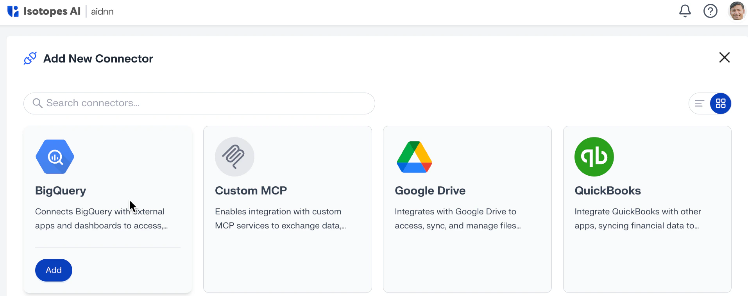Click the aidnn workspace name
The height and width of the screenshot is (296, 748).
[102, 12]
